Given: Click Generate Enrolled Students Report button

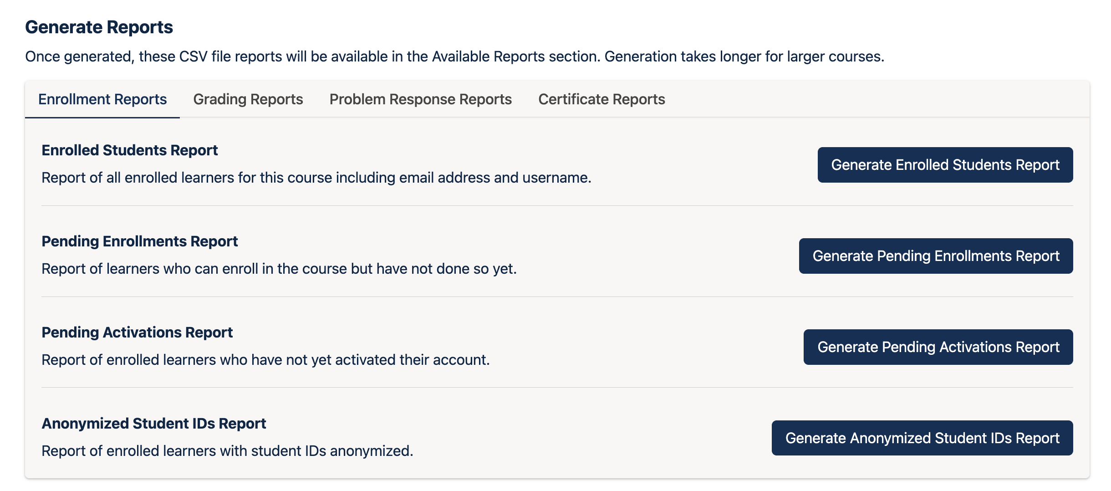Looking at the screenshot, I should coord(945,165).
